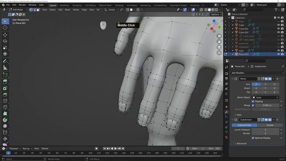Open the Mesh menu in viewport header
Viewport: 286px width, 161px height.
67,10
